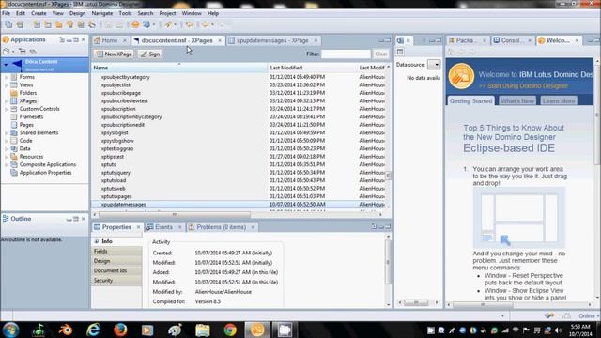Click the collapse-all tree icon under Applications
This screenshot has height=338, width=601.
(x=23, y=51)
